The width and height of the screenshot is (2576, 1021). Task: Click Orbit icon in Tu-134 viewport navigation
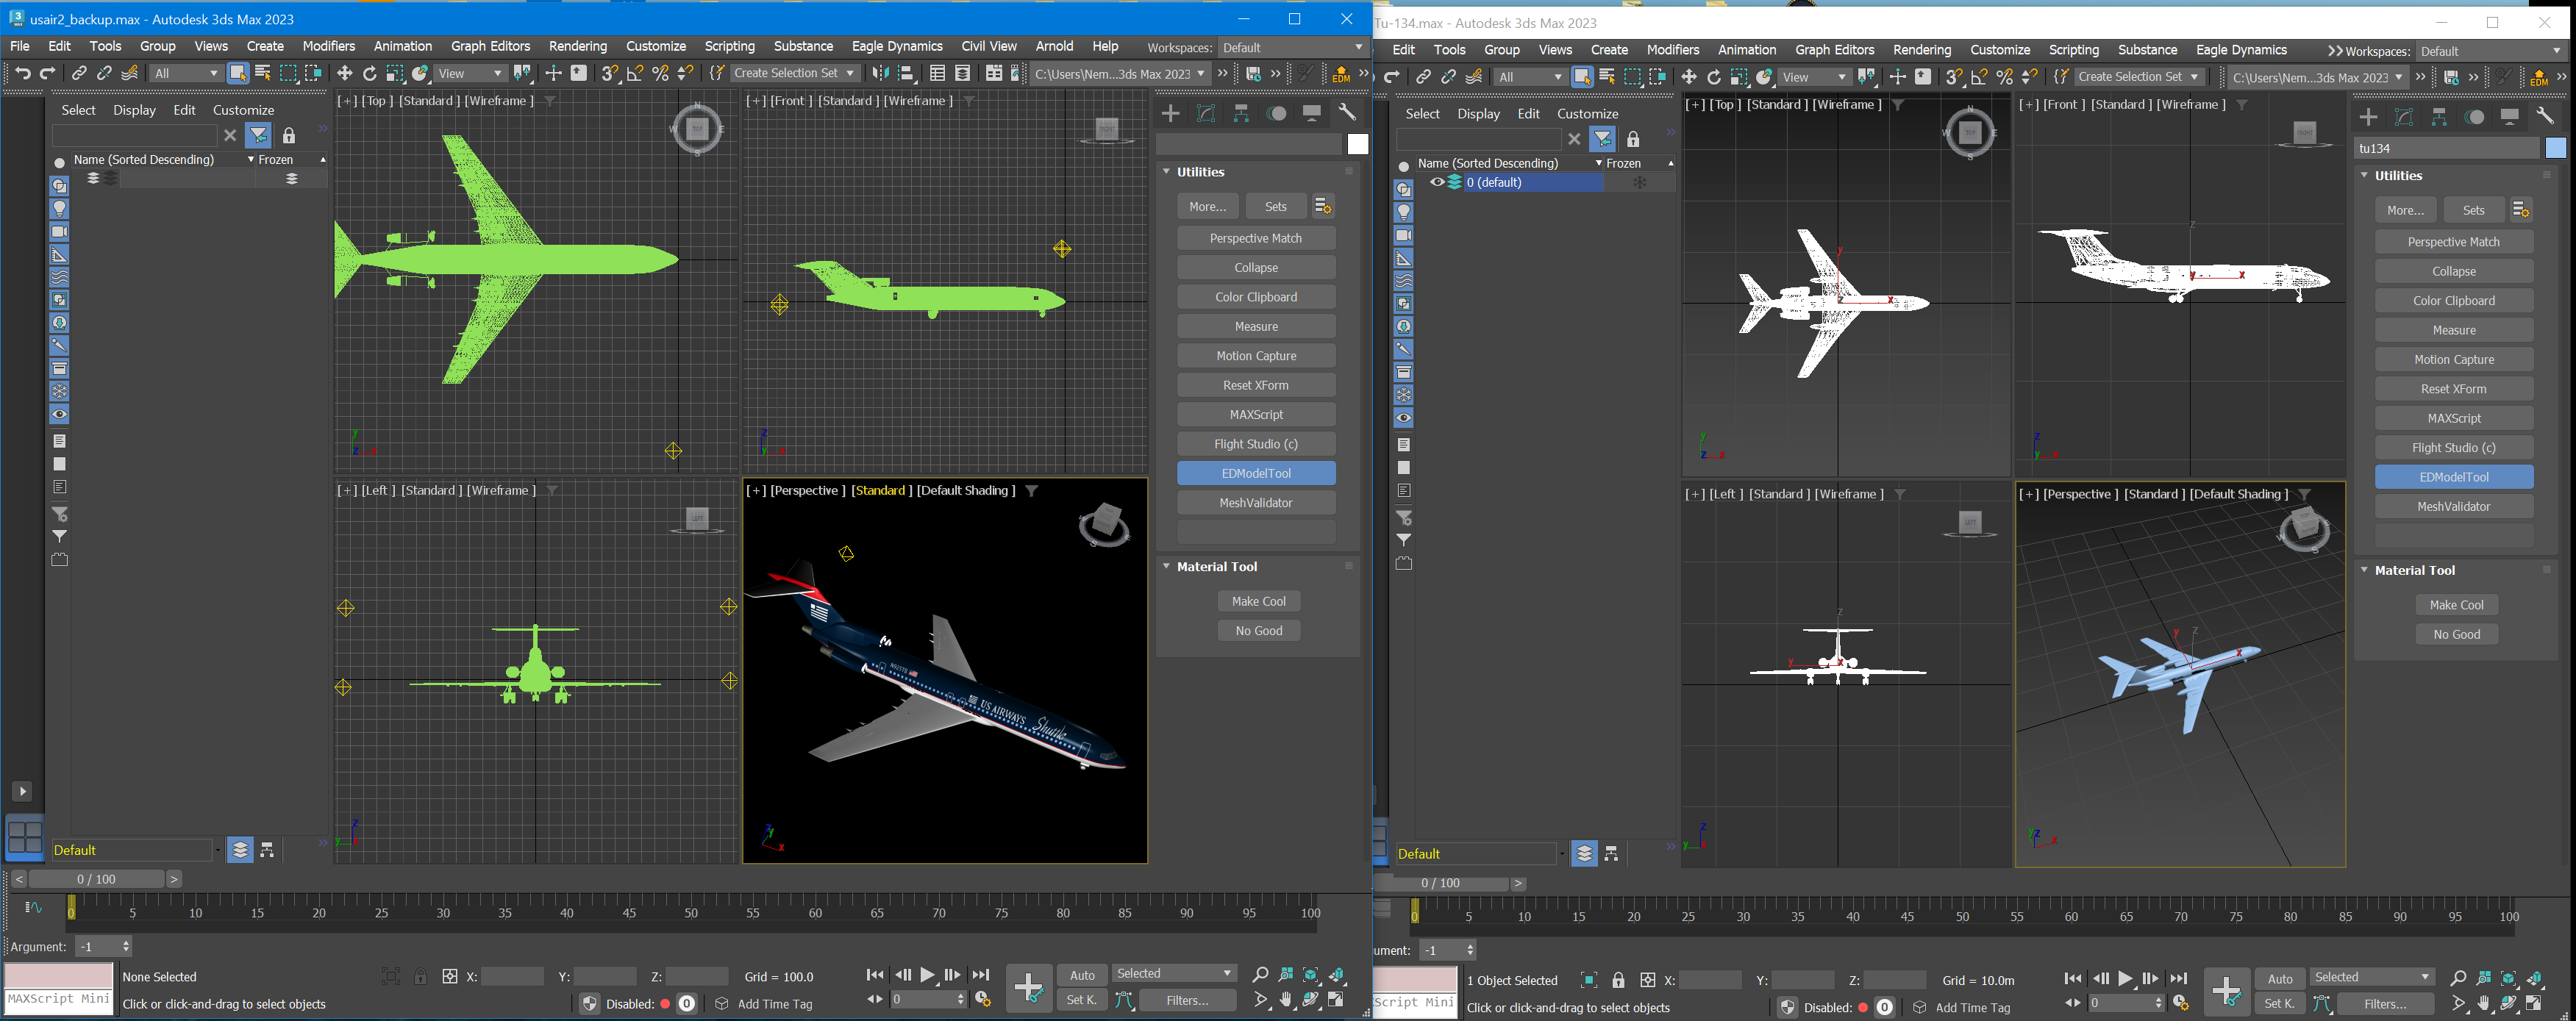coord(2509,1003)
